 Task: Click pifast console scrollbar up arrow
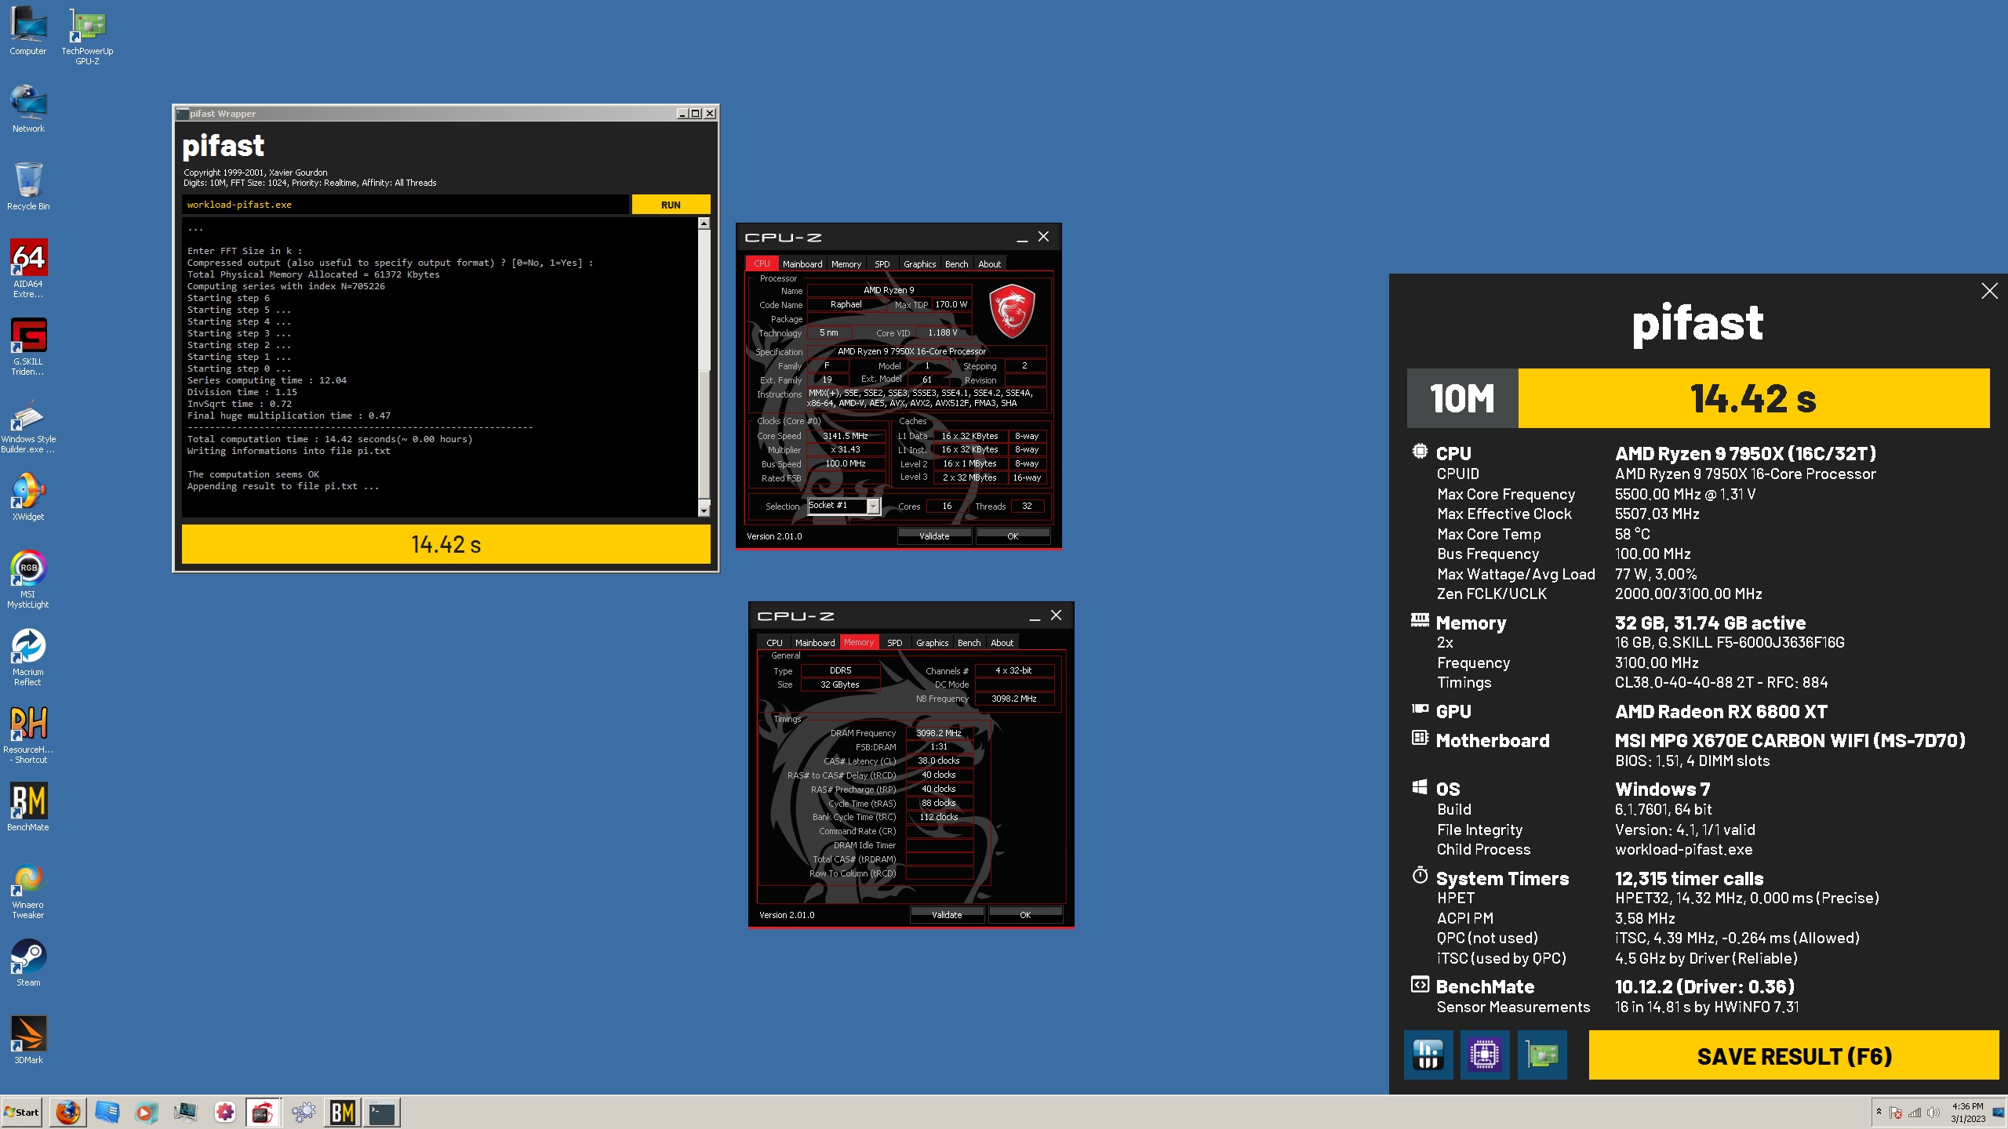click(x=704, y=223)
